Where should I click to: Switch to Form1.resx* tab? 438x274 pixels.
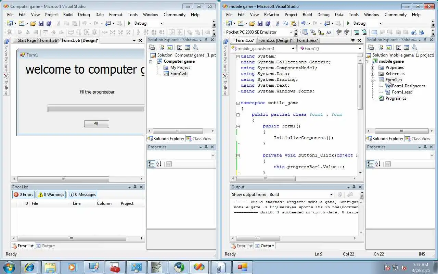(308, 40)
